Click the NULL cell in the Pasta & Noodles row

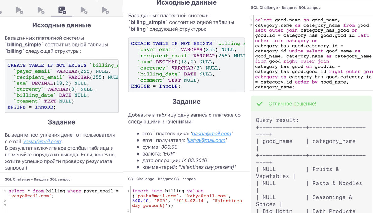269,183
